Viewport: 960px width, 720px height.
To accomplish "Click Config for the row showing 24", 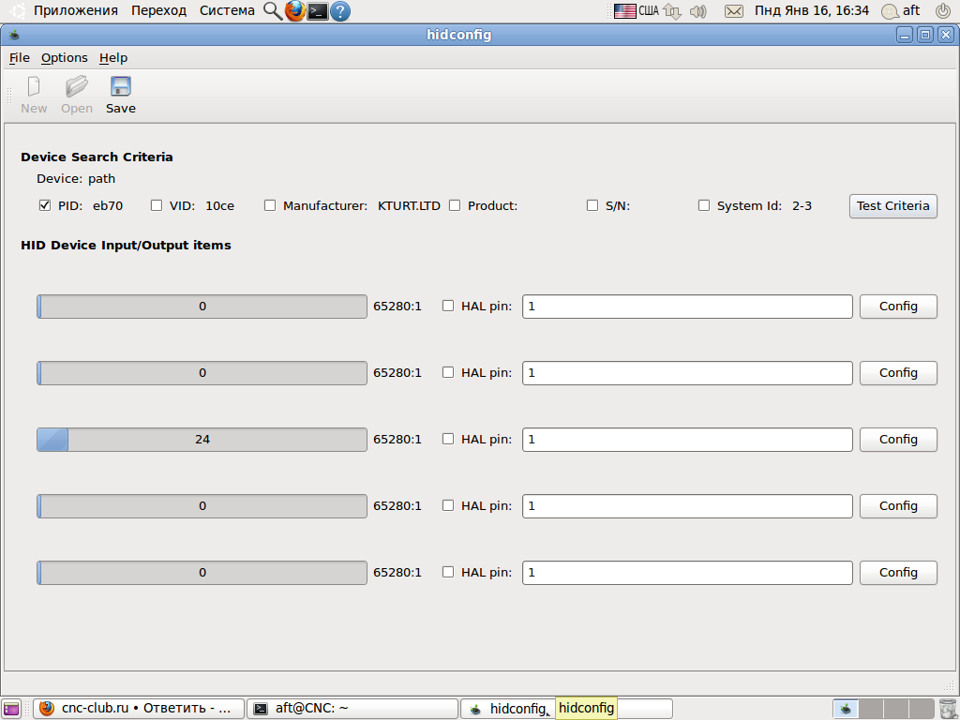I will [x=898, y=440].
